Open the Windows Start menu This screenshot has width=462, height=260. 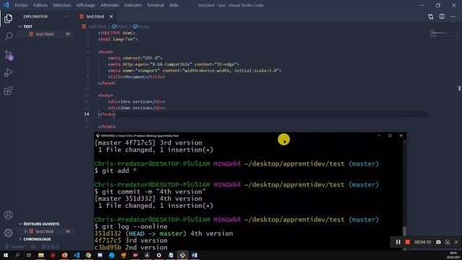click(x=6, y=255)
